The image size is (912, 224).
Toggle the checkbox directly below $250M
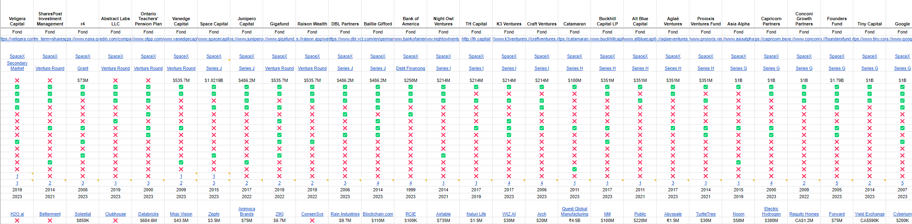click(410, 87)
